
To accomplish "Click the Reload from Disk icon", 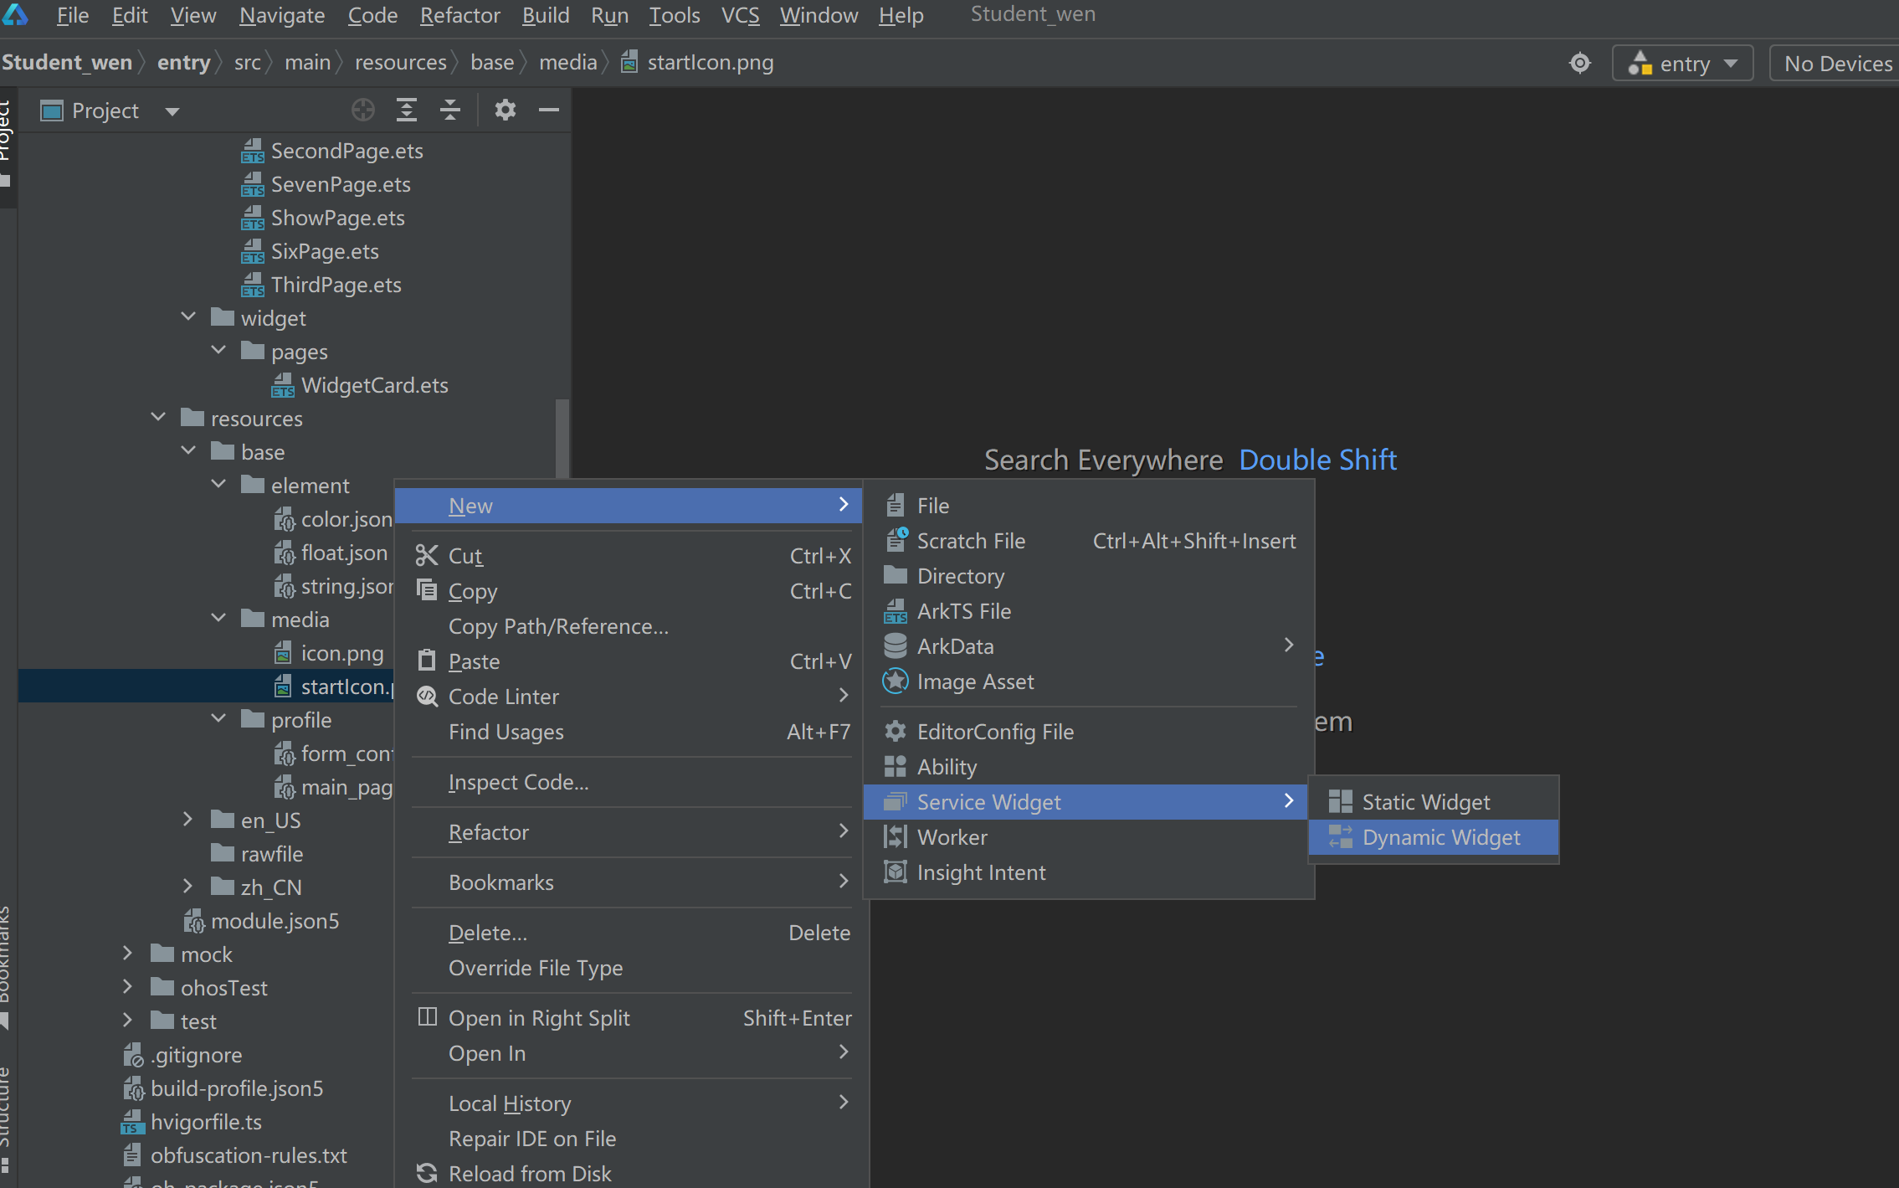I will click(427, 1173).
